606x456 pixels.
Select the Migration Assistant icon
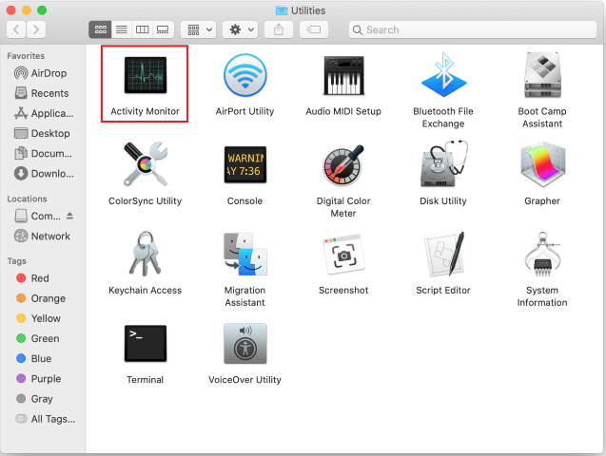tap(245, 254)
